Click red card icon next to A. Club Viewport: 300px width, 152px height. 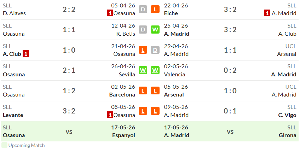coord(26,54)
